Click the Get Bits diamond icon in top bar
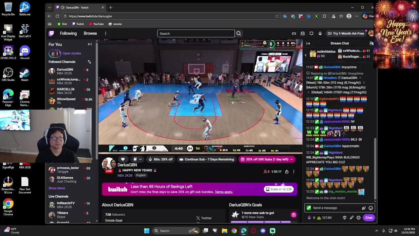This screenshot has width=419, height=236. pos(320,33)
